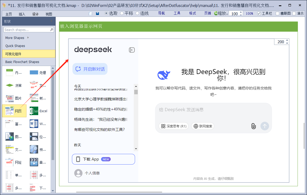Viewport: 307px width, 195px height.
Task: Select the 下... dropdown component
Action: coord(38,188)
